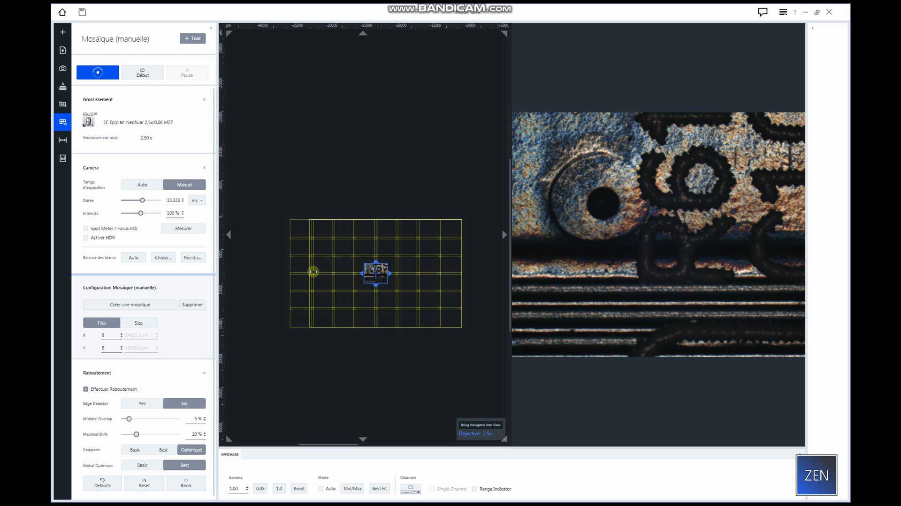
Task: Open the help question mark icon
Action: [794, 13]
